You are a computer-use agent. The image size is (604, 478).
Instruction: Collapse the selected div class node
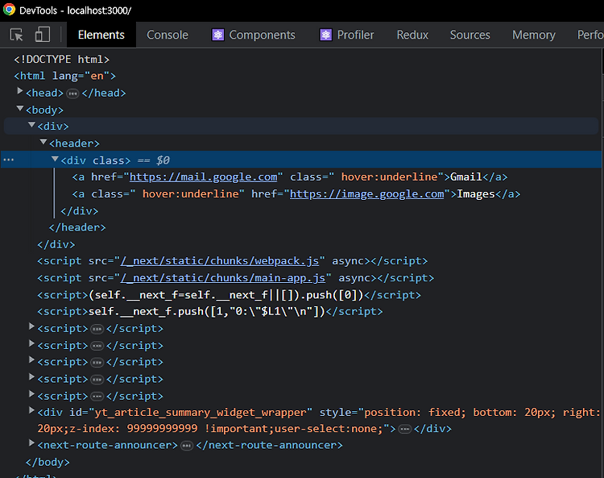[x=55, y=159]
